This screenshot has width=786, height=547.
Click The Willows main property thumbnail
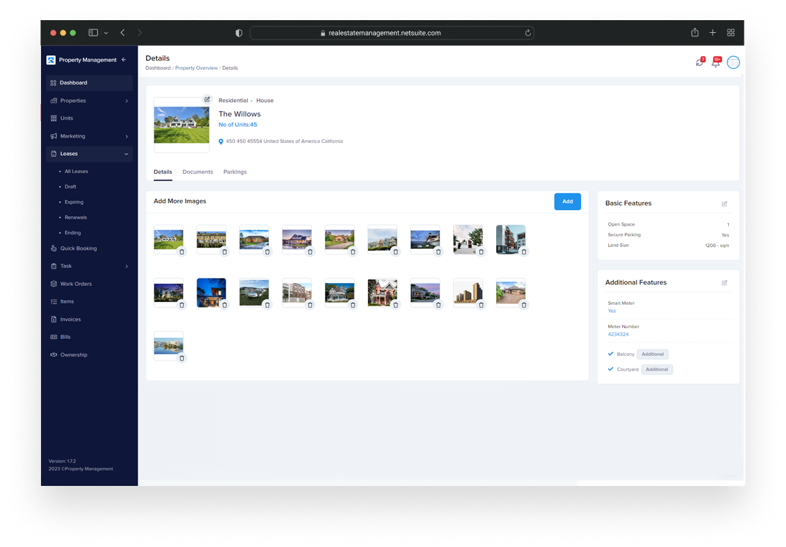(181, 125)
